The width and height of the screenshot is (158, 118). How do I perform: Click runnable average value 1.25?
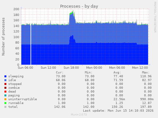(119, 103)
